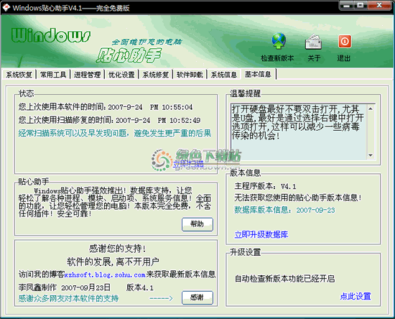Click scroll up arrow in 温馨提醒 box
This screenshot has width=395, height=319.
[x=371, y=109]
